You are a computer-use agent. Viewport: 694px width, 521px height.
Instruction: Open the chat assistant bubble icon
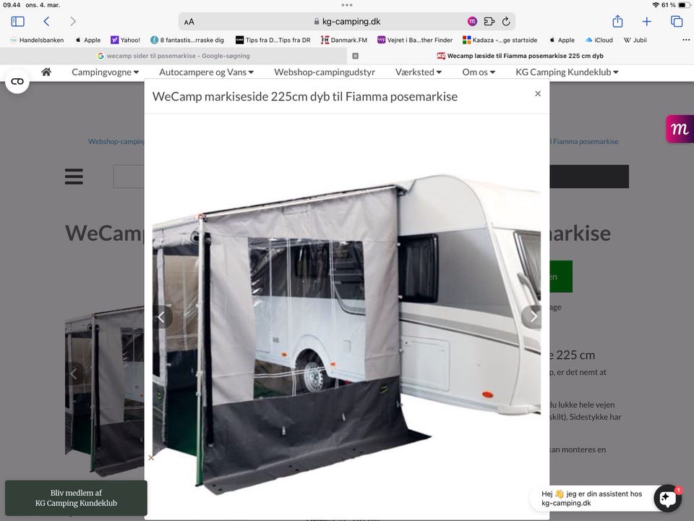pos(667,498)
